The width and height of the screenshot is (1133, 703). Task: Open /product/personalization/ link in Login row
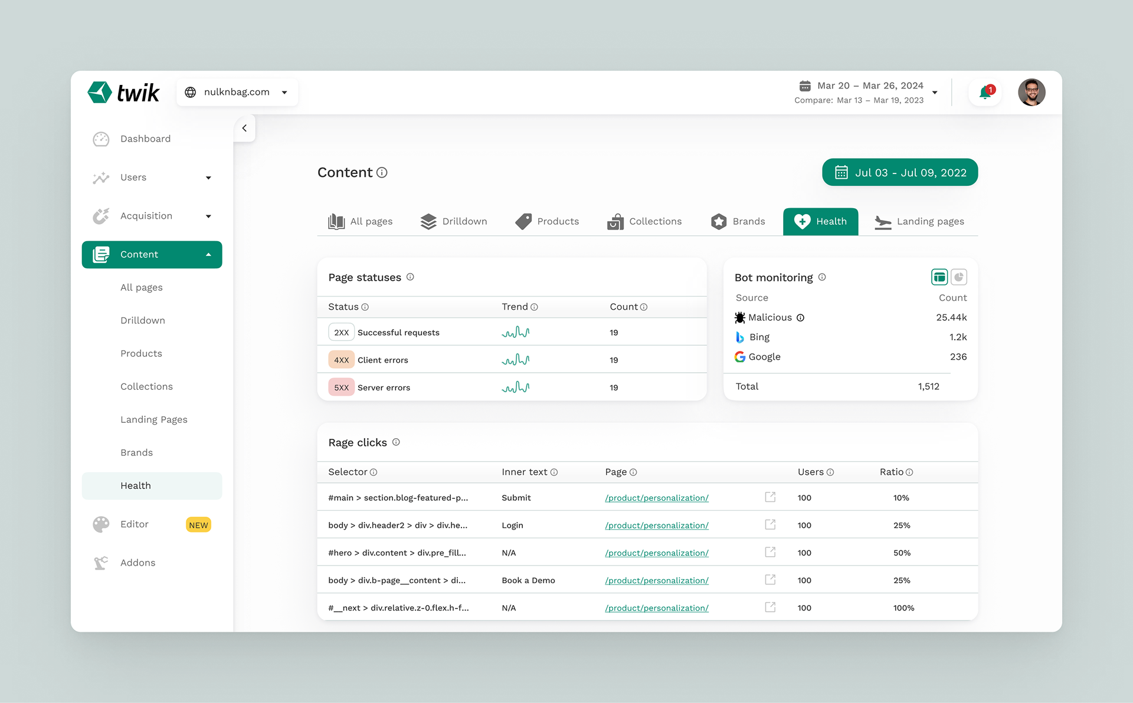click(657, 525)
